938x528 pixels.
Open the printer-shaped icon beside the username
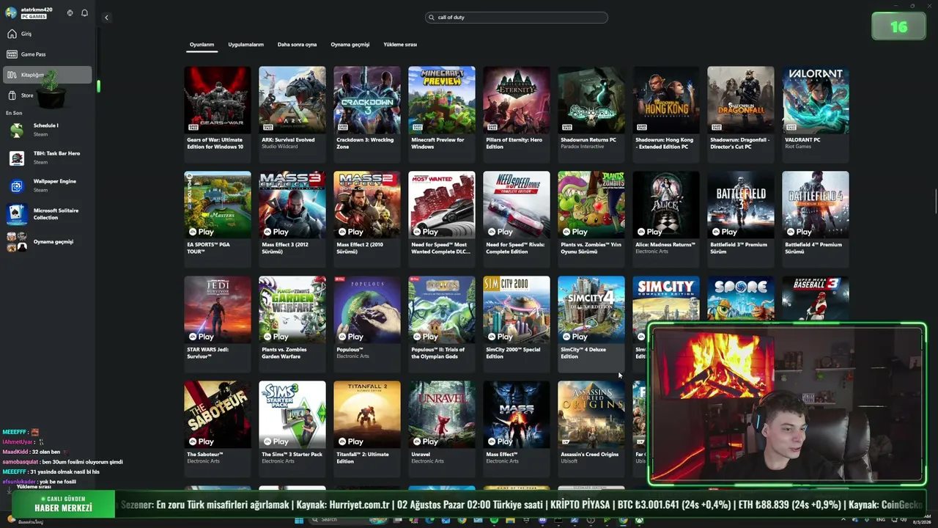[70, 13]
